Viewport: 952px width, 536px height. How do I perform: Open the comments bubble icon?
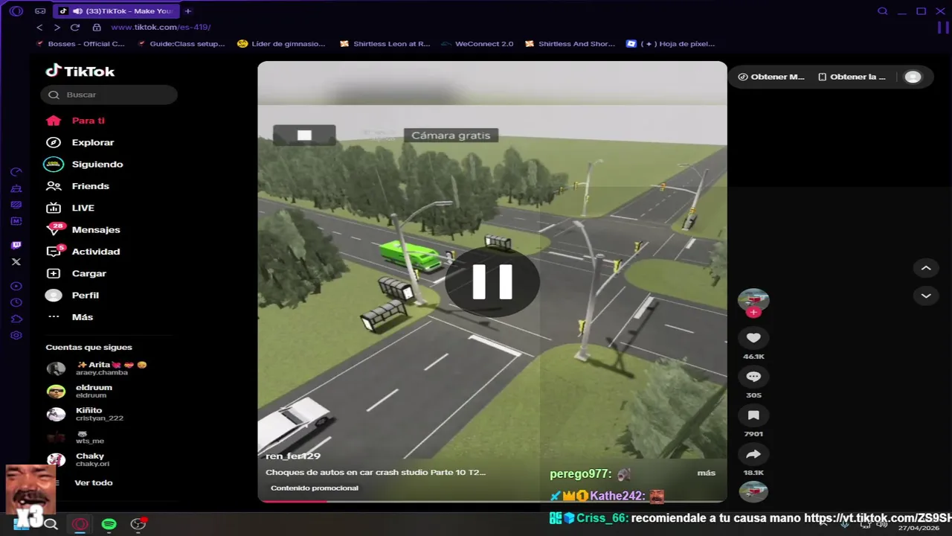pyautogui.click(x=753, y=377)
